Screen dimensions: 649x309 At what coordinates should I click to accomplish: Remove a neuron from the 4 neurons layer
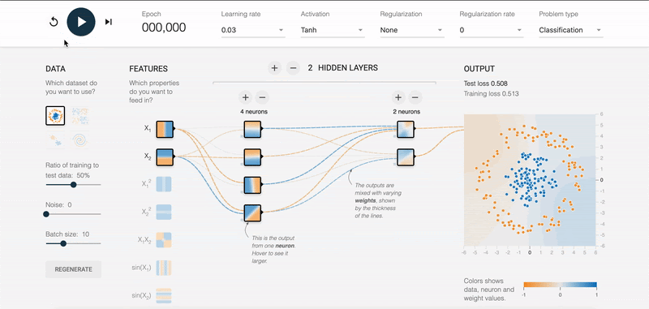pyautogui.click(x=262, y=97)
